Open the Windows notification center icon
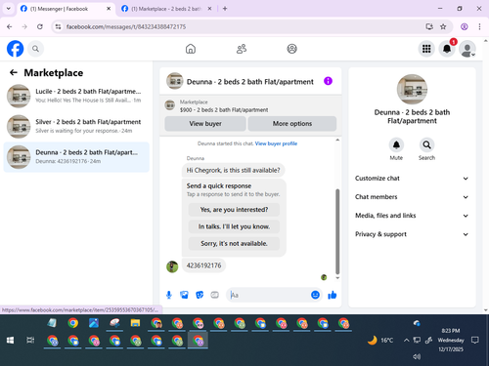The image size is (489, 366). (475, 341)
